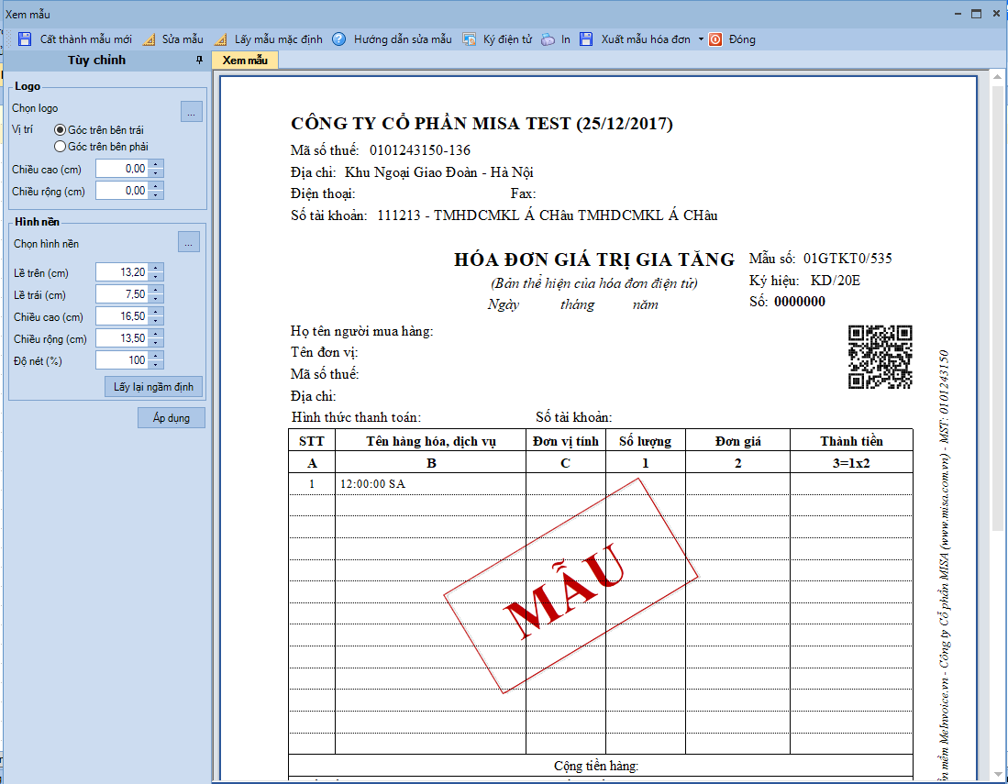Click the 'Xuất mẫu hóa đơn' export icon

(586, 39)
